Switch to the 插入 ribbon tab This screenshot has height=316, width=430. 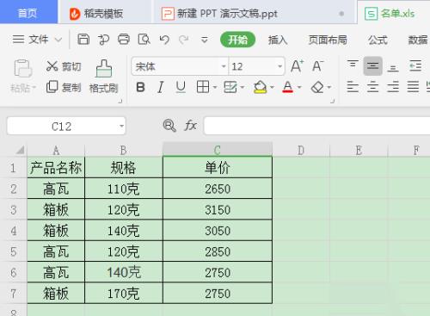(278, 40)
